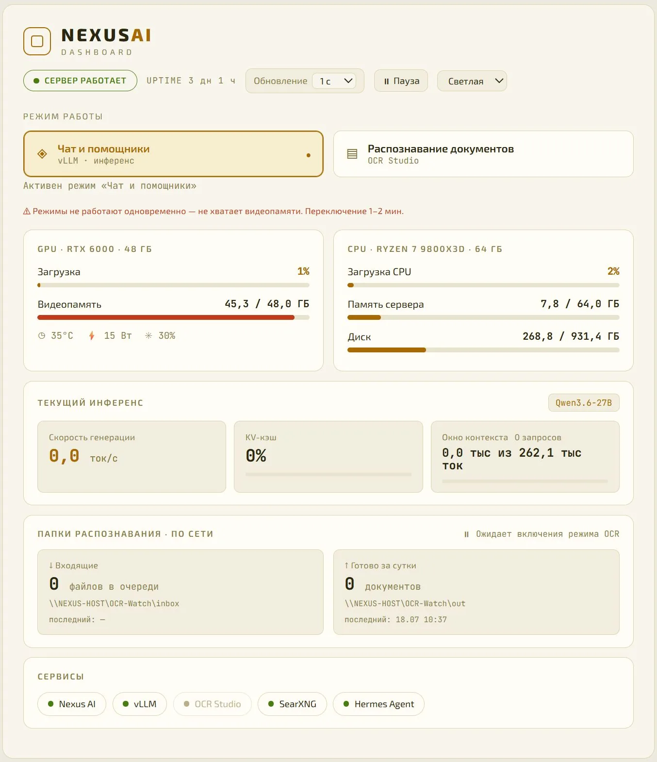Click the active dot on Чат и помощники card

[x=309, y=155]
